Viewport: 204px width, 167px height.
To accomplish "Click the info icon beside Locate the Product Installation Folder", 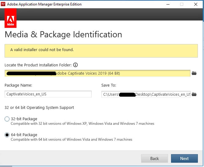I will (75, 65).
